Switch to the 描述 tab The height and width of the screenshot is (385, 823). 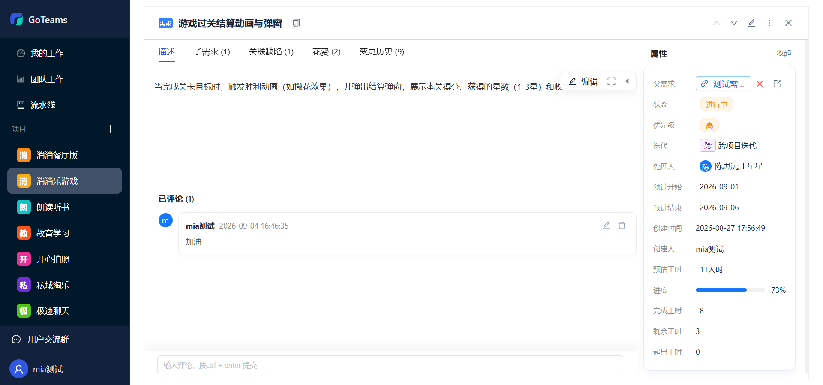(167, 51)
